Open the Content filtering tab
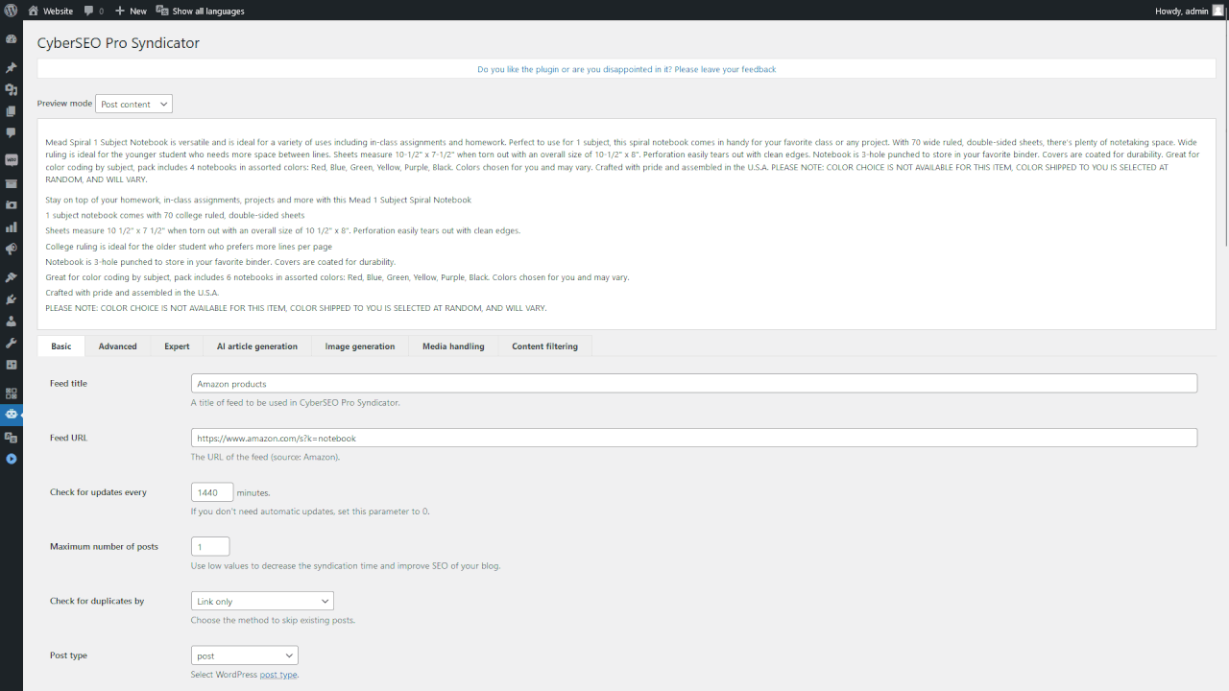The height and width of the screenshot is (691, 1229). (544, 346)
